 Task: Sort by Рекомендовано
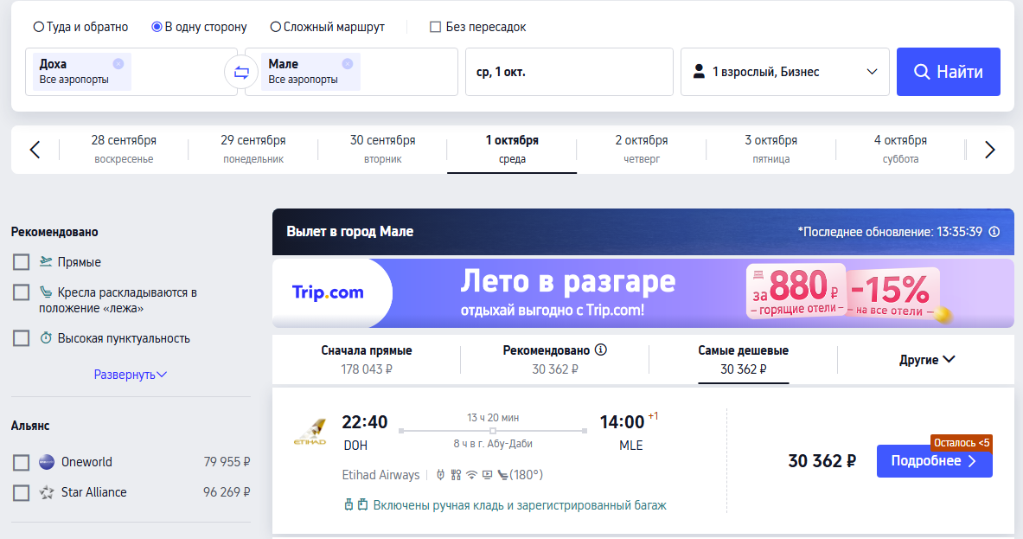click(554, 360)
